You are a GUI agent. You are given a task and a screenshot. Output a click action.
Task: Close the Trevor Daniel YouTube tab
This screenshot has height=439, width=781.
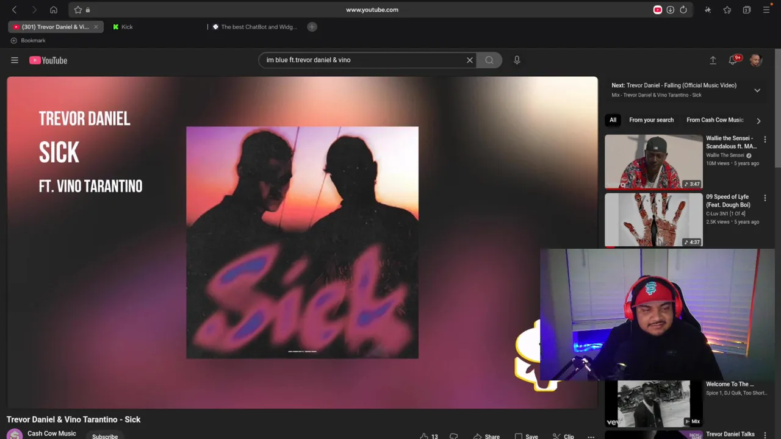(96, 27)
